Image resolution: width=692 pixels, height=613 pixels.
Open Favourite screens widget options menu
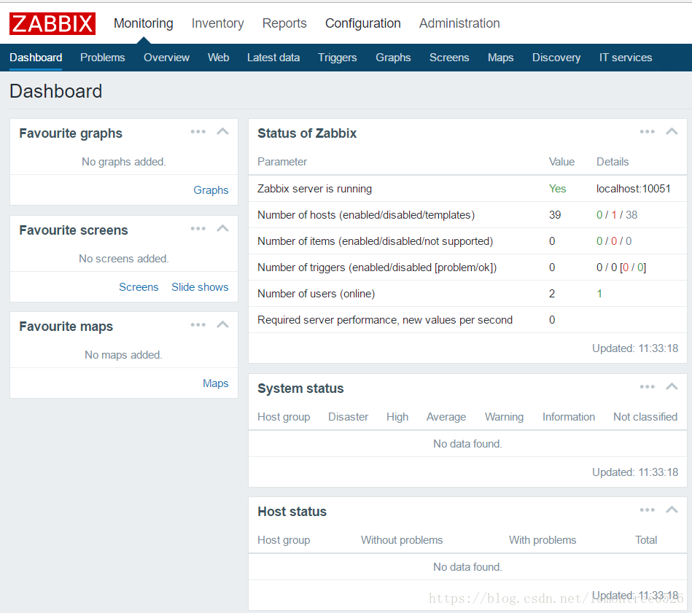pyautogui.click(x=198, y=228)
